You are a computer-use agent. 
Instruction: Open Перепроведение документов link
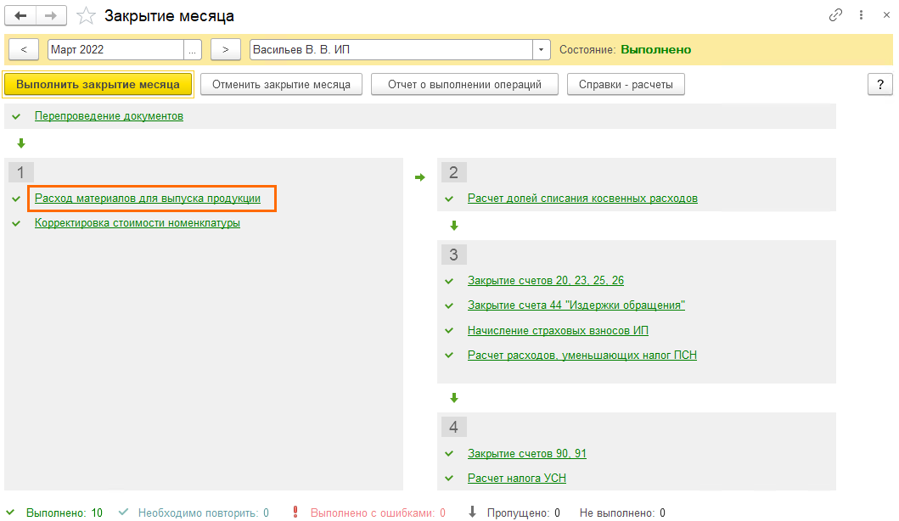pyautogui.click(x=109, y=116)
